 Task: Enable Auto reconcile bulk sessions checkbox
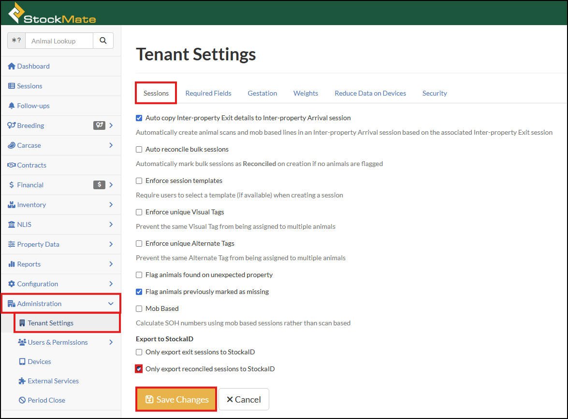point(139,149)
